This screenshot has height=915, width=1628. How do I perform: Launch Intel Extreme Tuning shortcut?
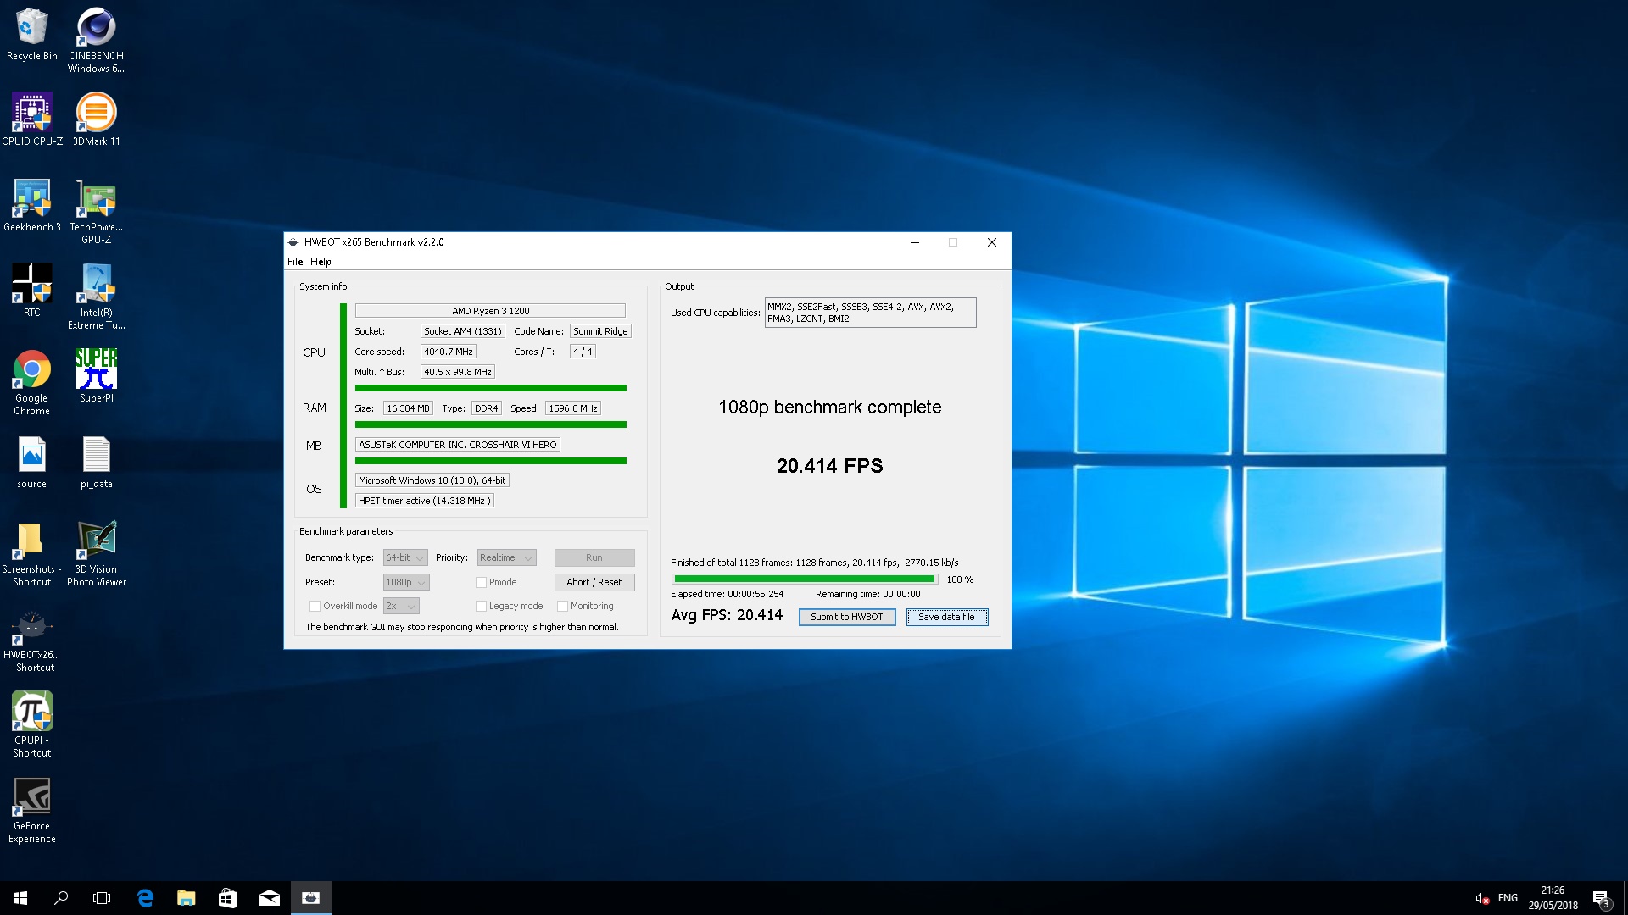[96, 296]
